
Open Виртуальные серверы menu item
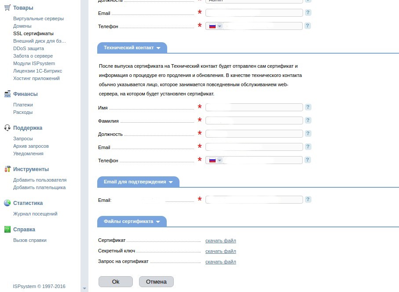pos(38,18)
